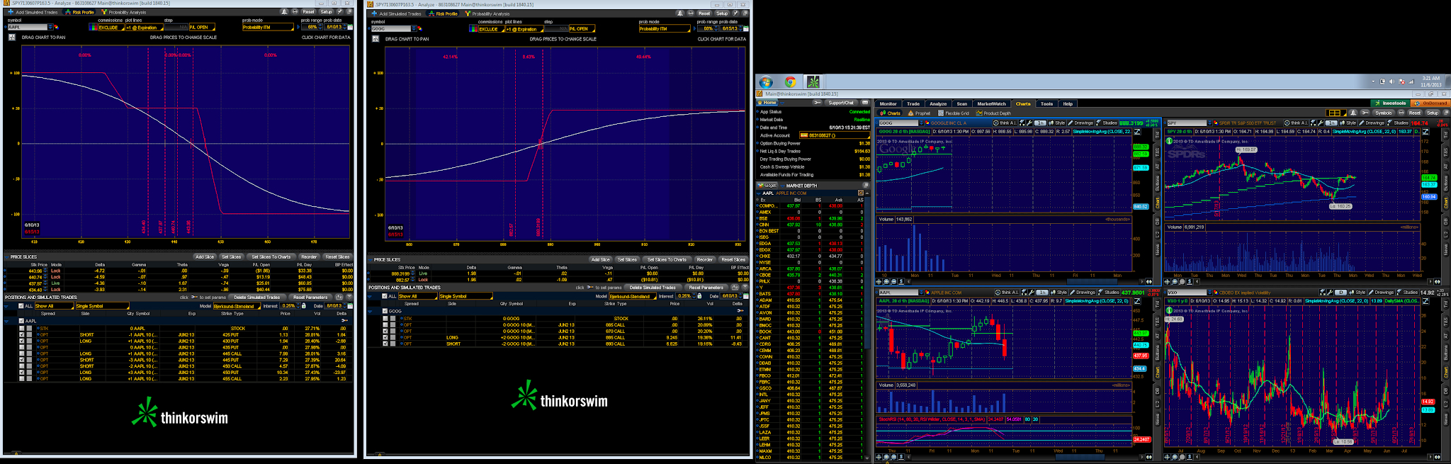The height and width of the screenshot is (464, 1451).
Task: Open Google Chrome from the taskbar
Action: pos(790,82)
